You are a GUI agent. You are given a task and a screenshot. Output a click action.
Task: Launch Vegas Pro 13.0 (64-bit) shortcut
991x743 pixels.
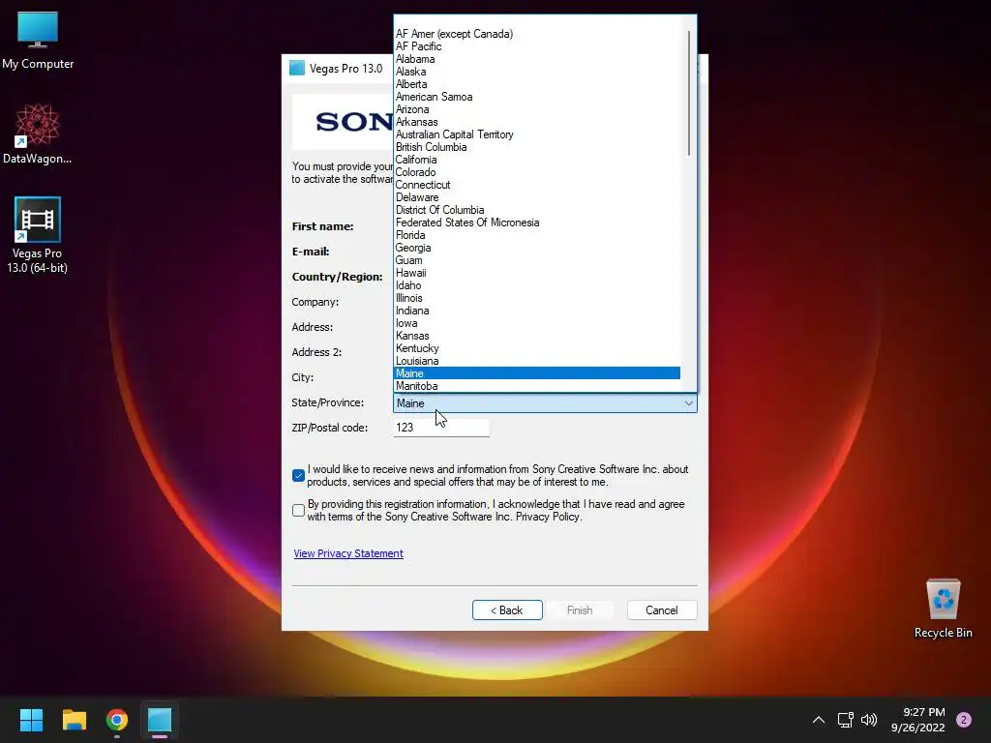click(38, 235)
